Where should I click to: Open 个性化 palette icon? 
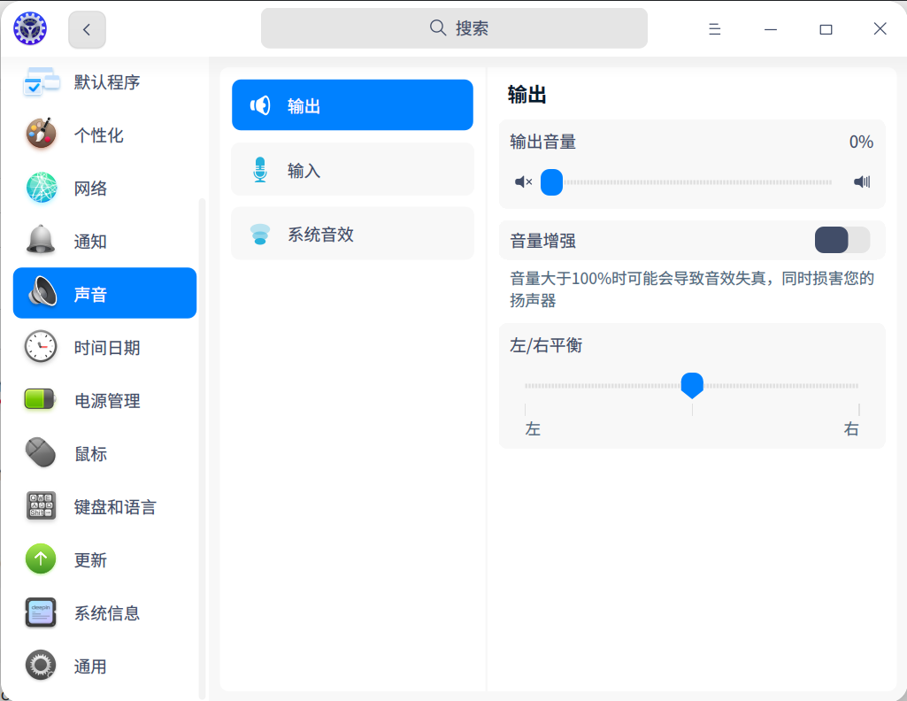tap(41, 135)
